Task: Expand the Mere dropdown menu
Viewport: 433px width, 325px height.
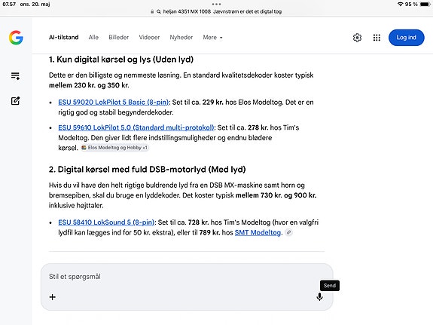Action: pyautogui.click(x=212, y=38)
